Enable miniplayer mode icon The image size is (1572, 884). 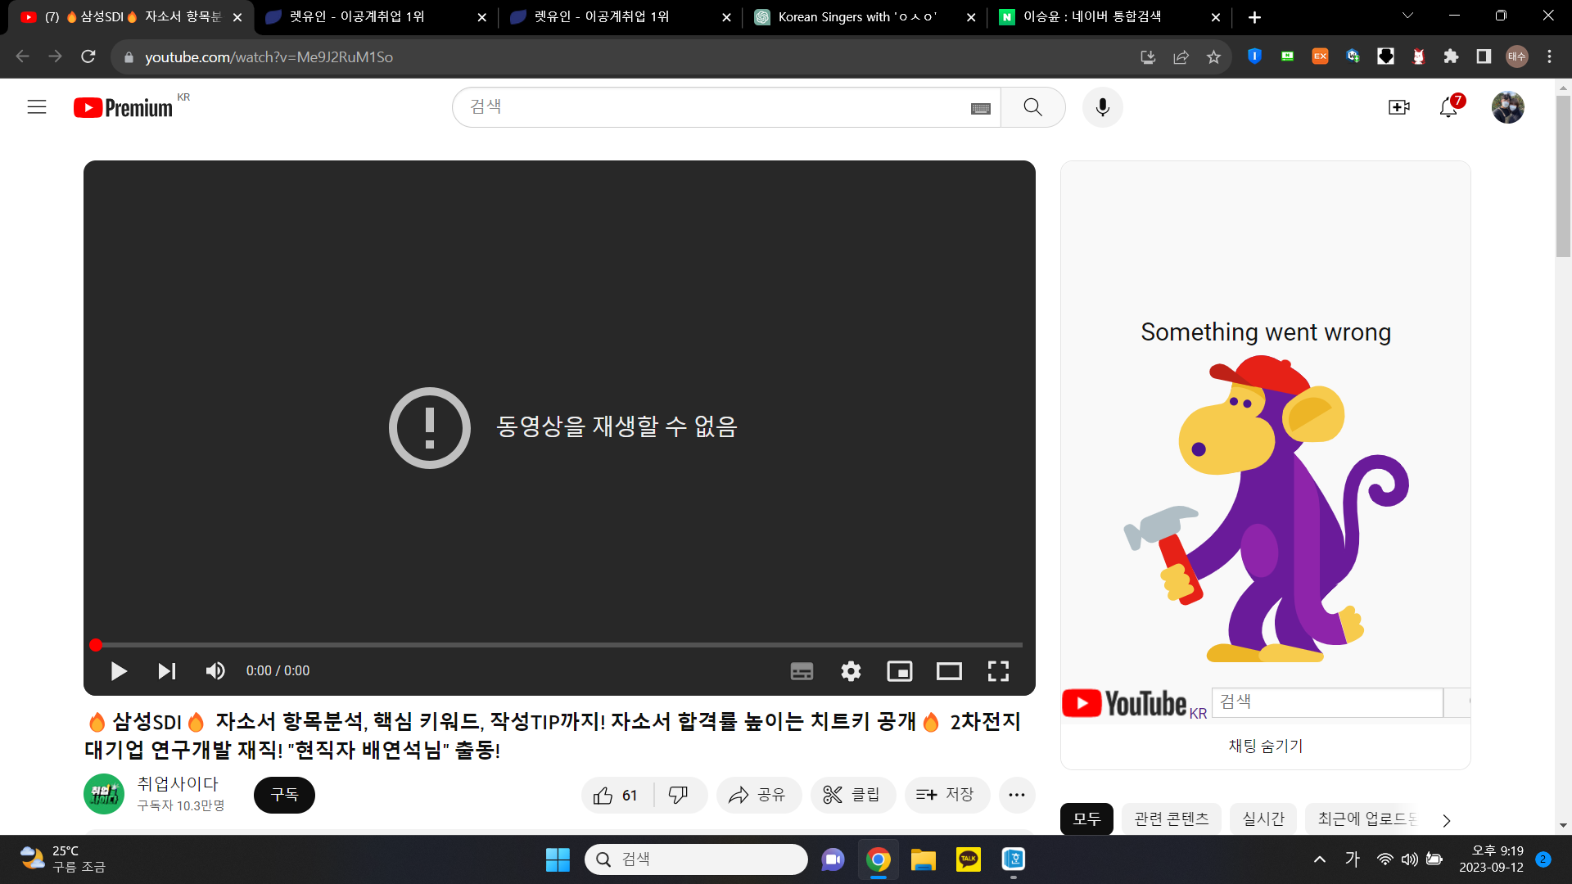pyautogui.click(x=899, y=671)
